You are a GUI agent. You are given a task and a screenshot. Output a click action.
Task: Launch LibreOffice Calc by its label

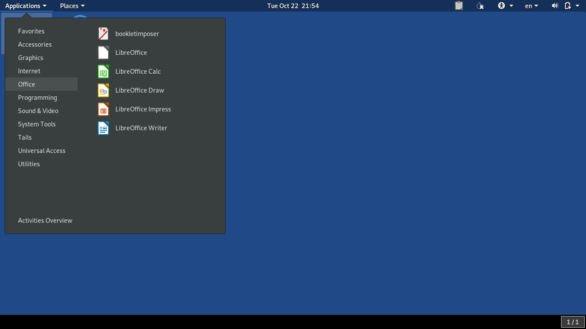click(138, 71)
